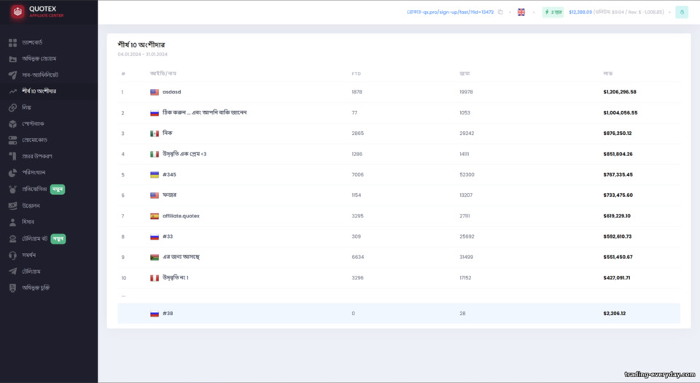Click deposits value 25692
Viewport: 700px width, 383px height.
coord(467,236)
